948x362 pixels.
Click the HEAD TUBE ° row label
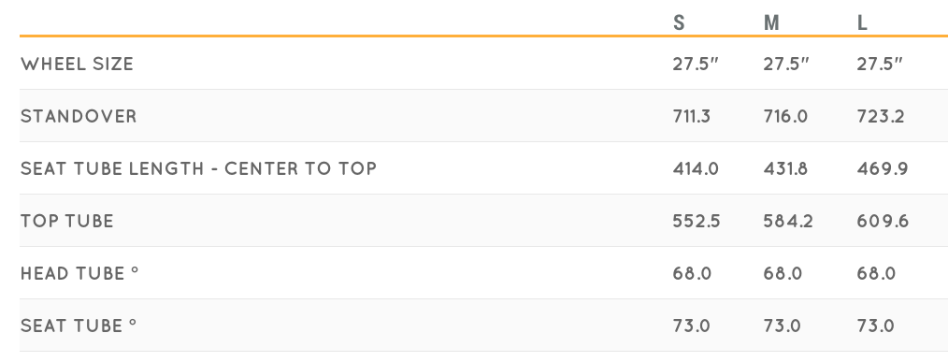coord(79,273)
